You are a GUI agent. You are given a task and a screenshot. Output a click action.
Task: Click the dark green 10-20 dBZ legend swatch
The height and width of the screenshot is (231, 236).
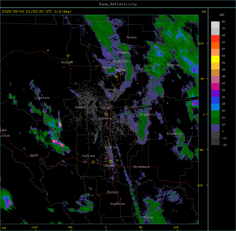click(x=215, y=121)
